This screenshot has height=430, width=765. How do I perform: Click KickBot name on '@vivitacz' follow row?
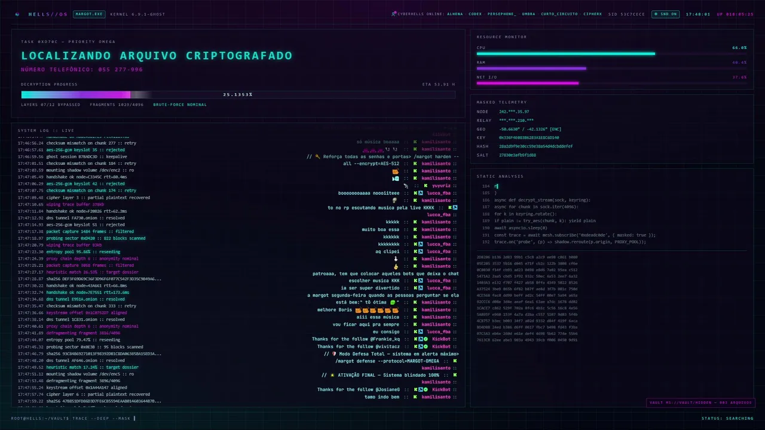pyautogui.click(x=441, y=346)
